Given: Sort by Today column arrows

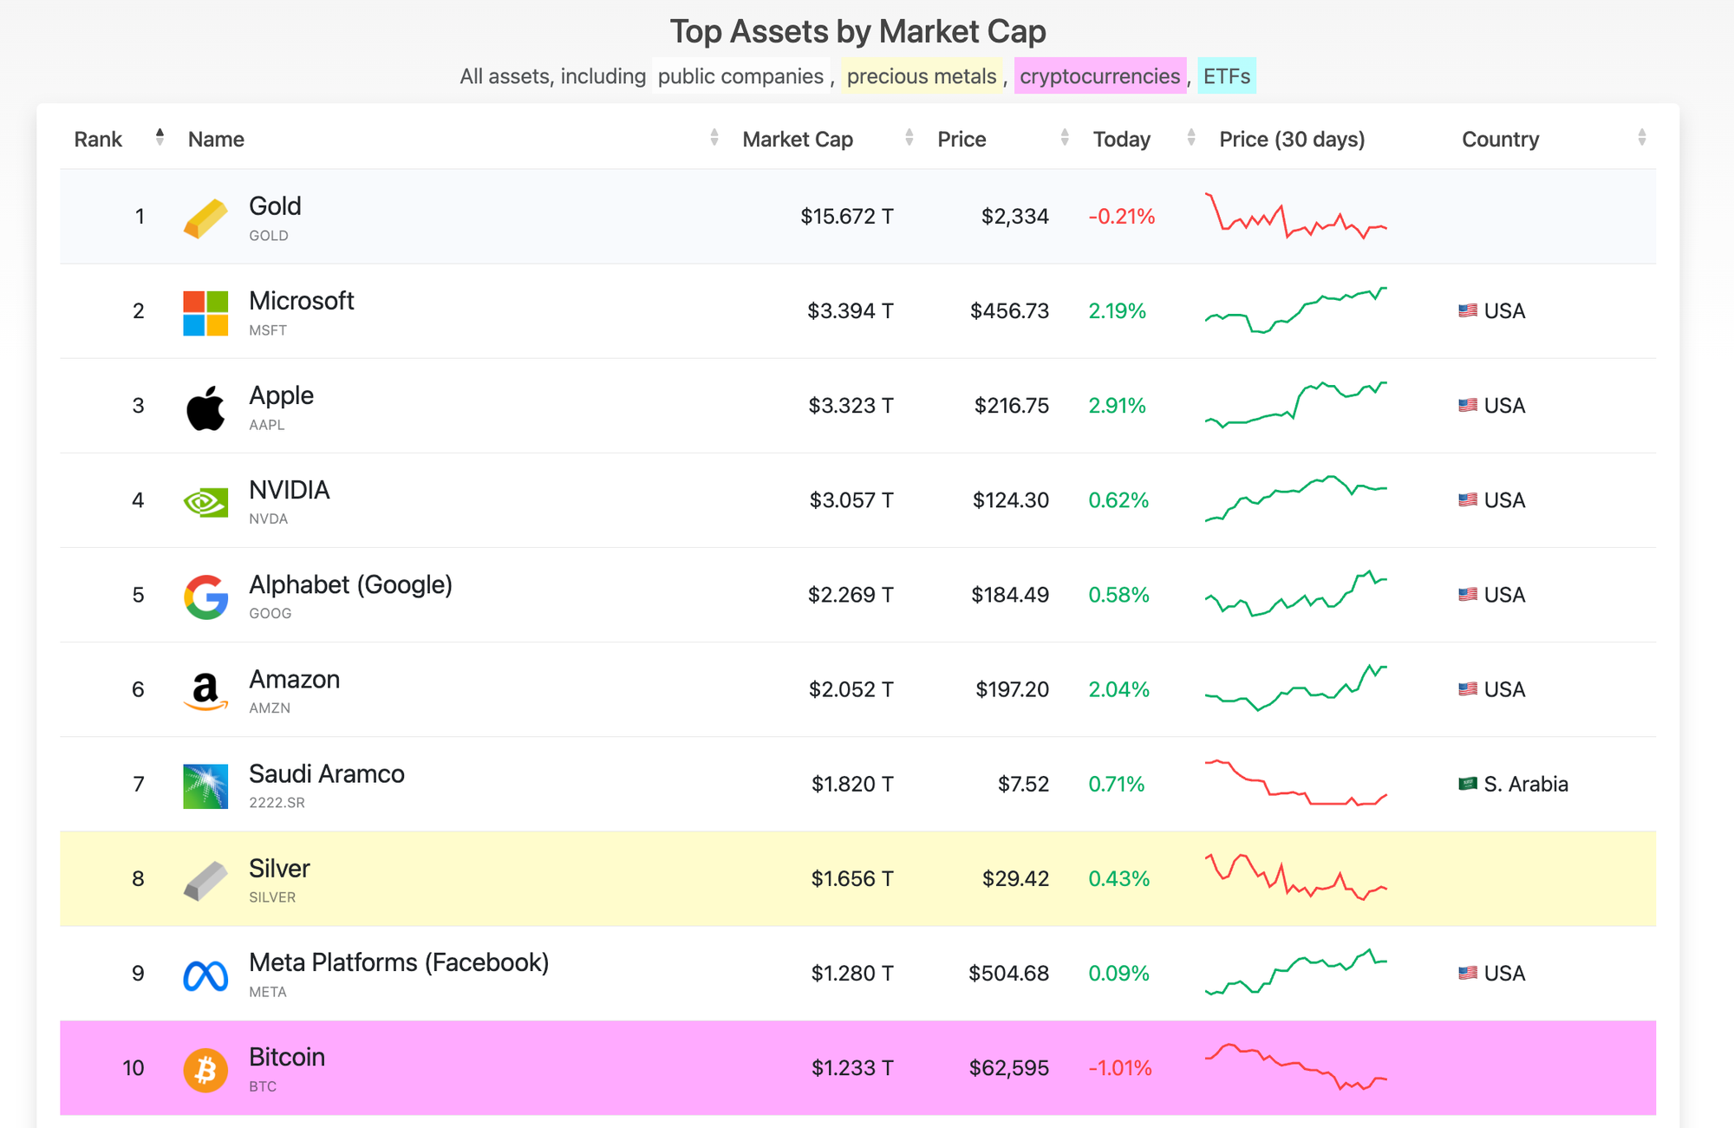Looking at the screenshot, I should (1190, 138).
